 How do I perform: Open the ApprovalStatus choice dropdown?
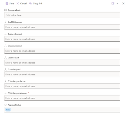click(x=62, y=110)
